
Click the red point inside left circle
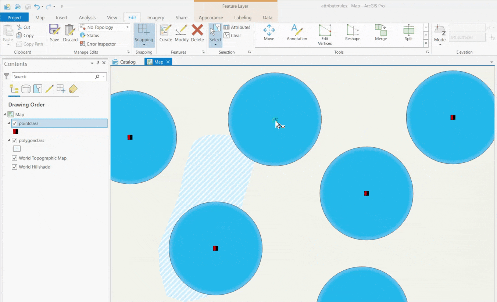(x=130, y=137)
